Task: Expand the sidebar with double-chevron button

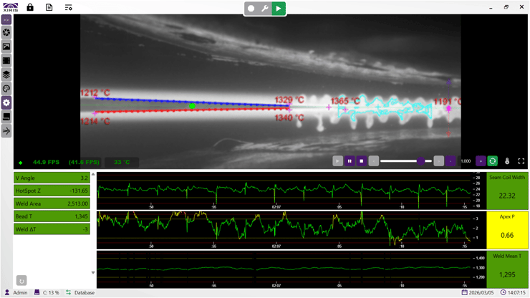Action: [x=6, y=20]
